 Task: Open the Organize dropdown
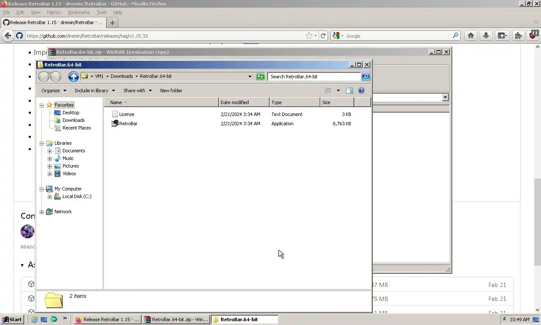click(x=54, y=91)
